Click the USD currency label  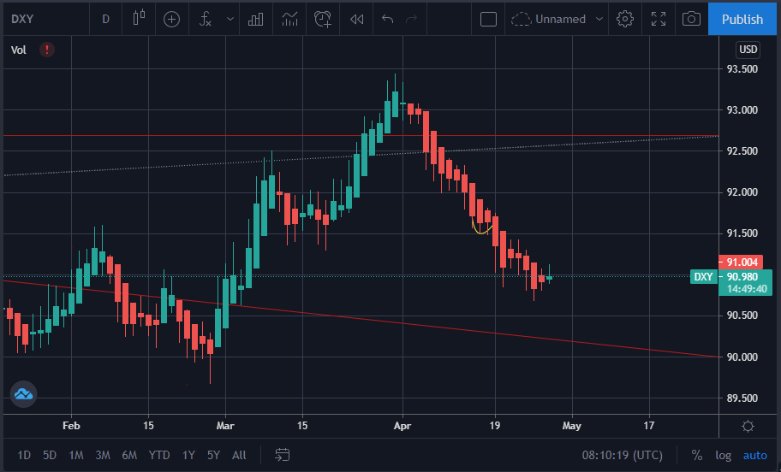tap(748, 50)
